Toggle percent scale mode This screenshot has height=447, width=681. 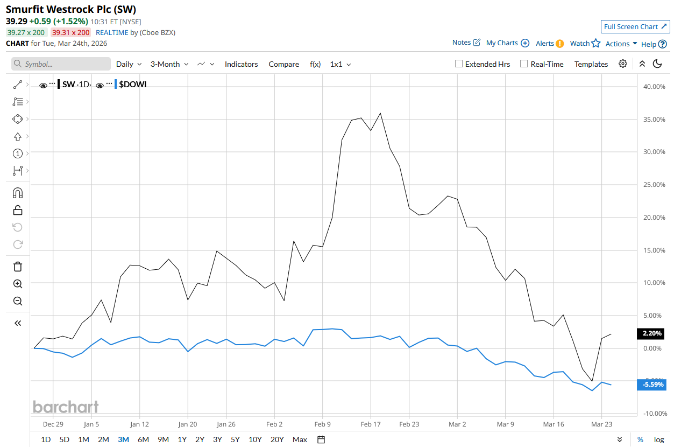coord(640,439)
